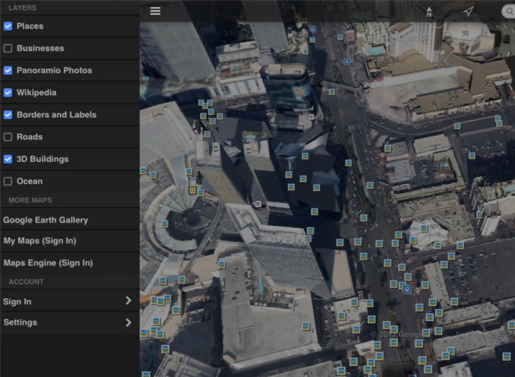Tap the my location arrow icon
The width and height of the screenshot is (515, 377).
coord(469,11)
